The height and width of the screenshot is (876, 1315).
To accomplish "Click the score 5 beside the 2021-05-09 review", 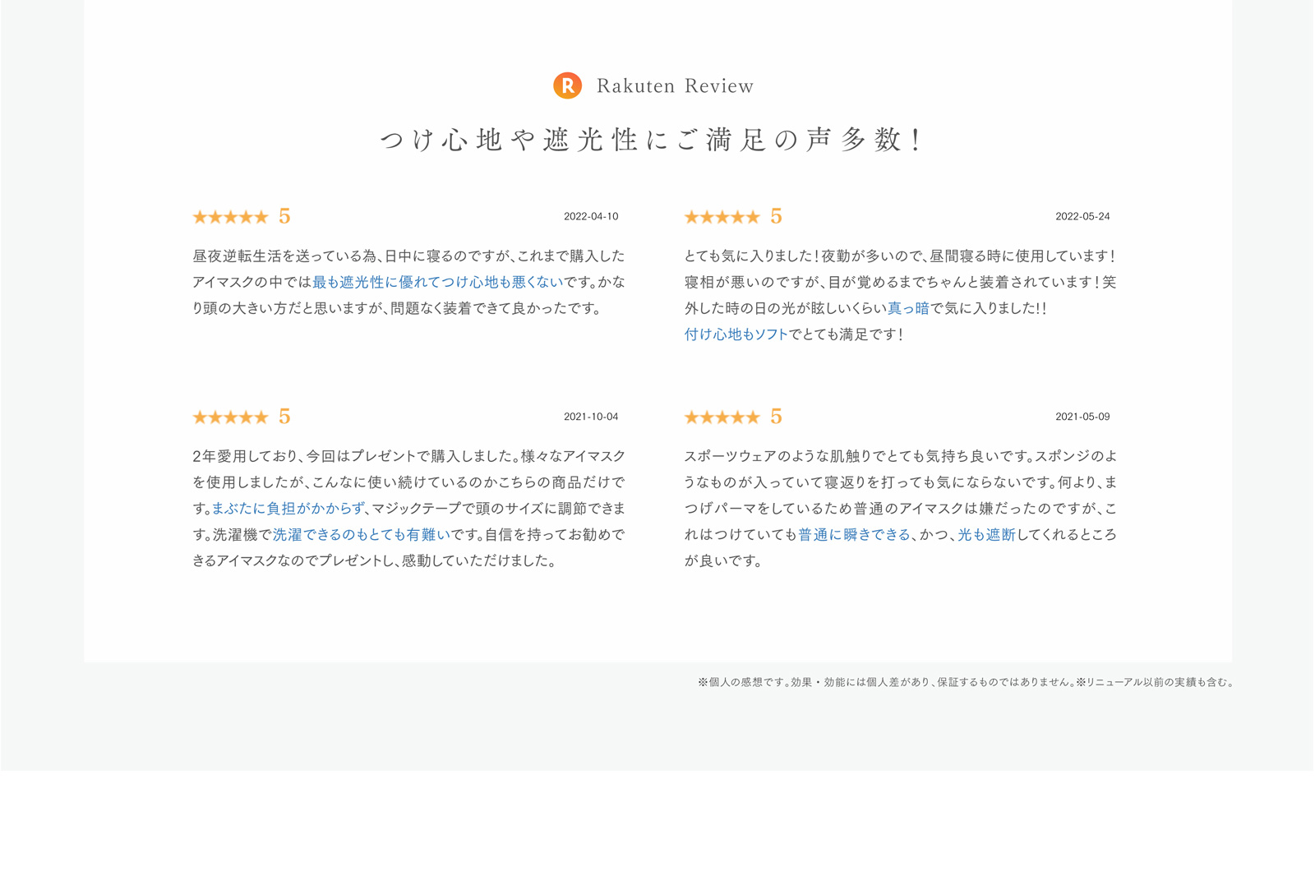I will [x=776, y=417].
